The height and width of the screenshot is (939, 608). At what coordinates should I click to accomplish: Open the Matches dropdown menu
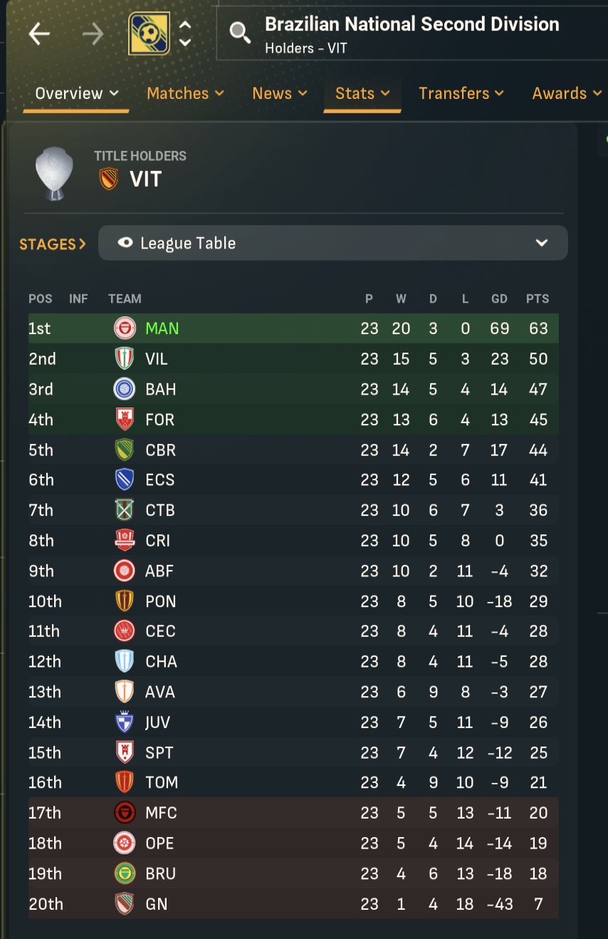(x=185, y=93)
